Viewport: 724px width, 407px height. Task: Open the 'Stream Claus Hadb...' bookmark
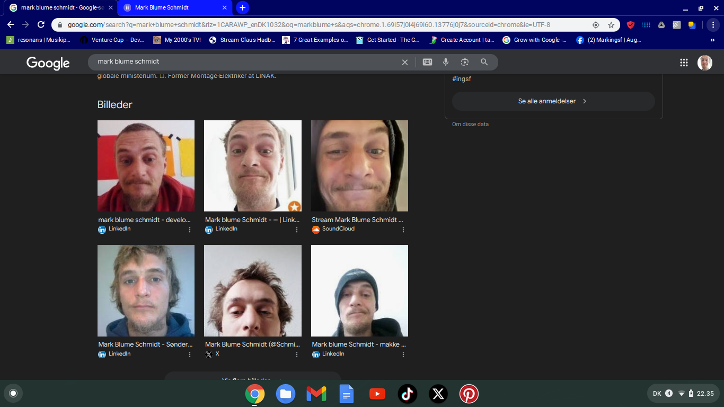(243, 40)
